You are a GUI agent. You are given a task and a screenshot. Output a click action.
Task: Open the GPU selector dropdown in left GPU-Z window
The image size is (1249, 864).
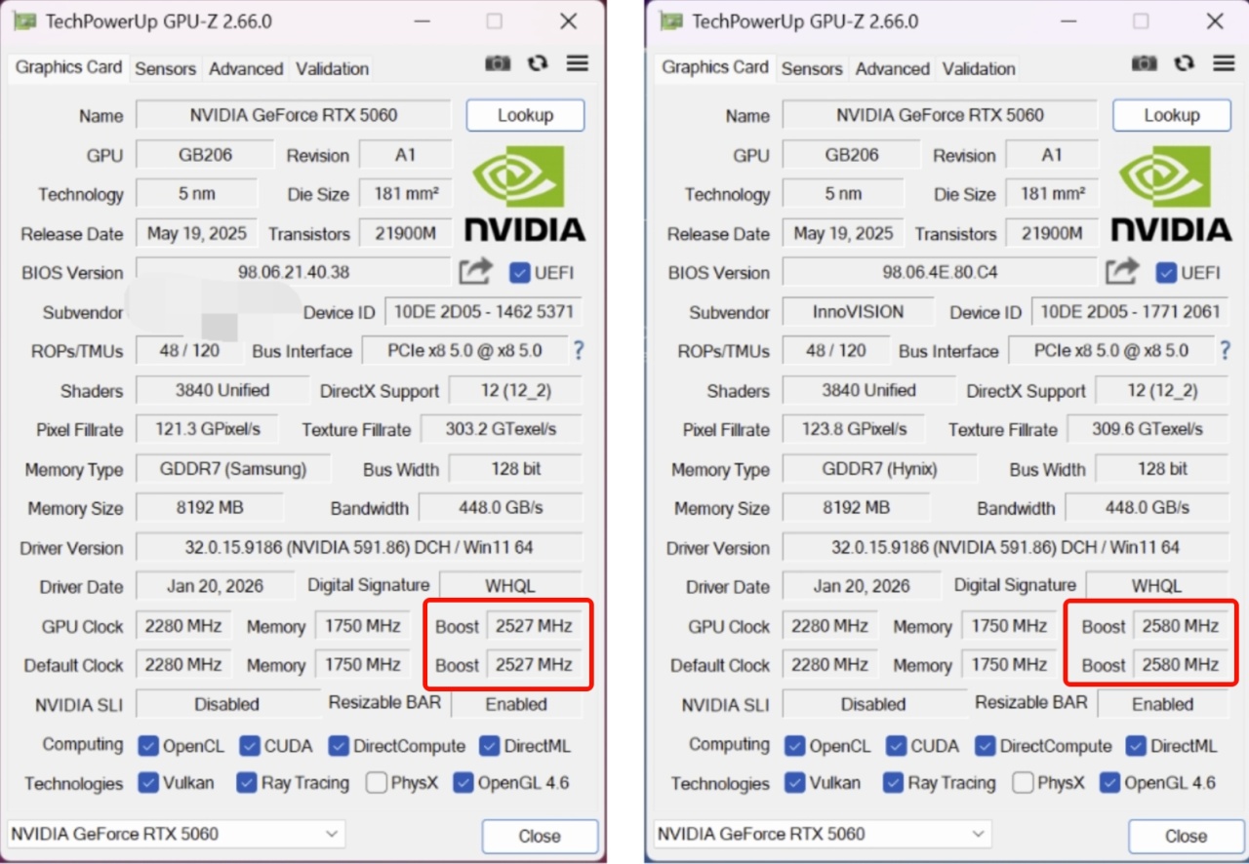(x=177, y=834)
